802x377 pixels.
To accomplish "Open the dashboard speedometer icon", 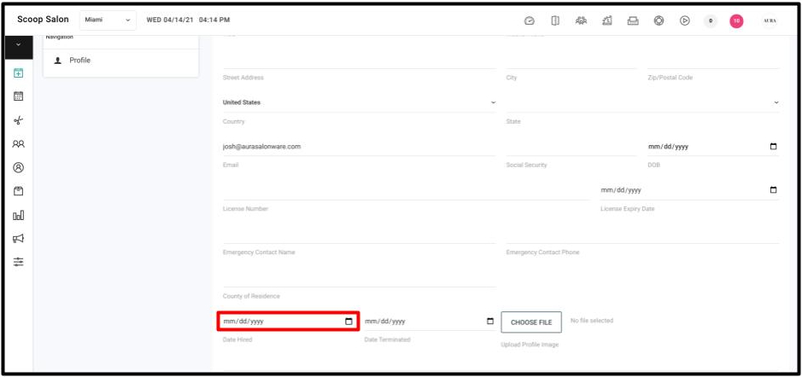I will 530,20.
